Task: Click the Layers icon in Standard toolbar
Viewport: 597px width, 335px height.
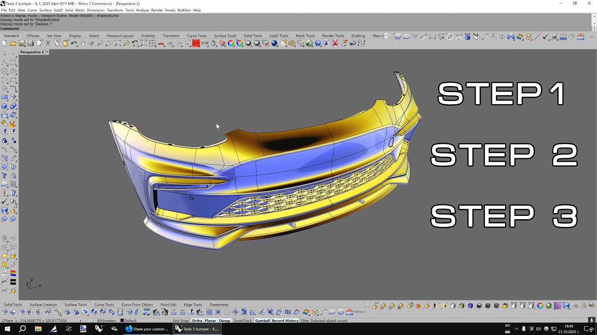Action: (x=222, y=43)
